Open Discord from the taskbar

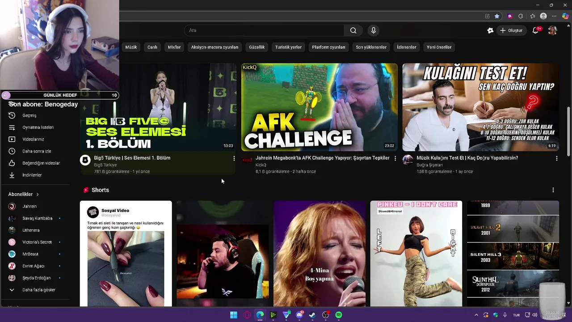coord(299,315)
